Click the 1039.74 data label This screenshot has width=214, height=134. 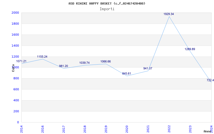[85, 63]
